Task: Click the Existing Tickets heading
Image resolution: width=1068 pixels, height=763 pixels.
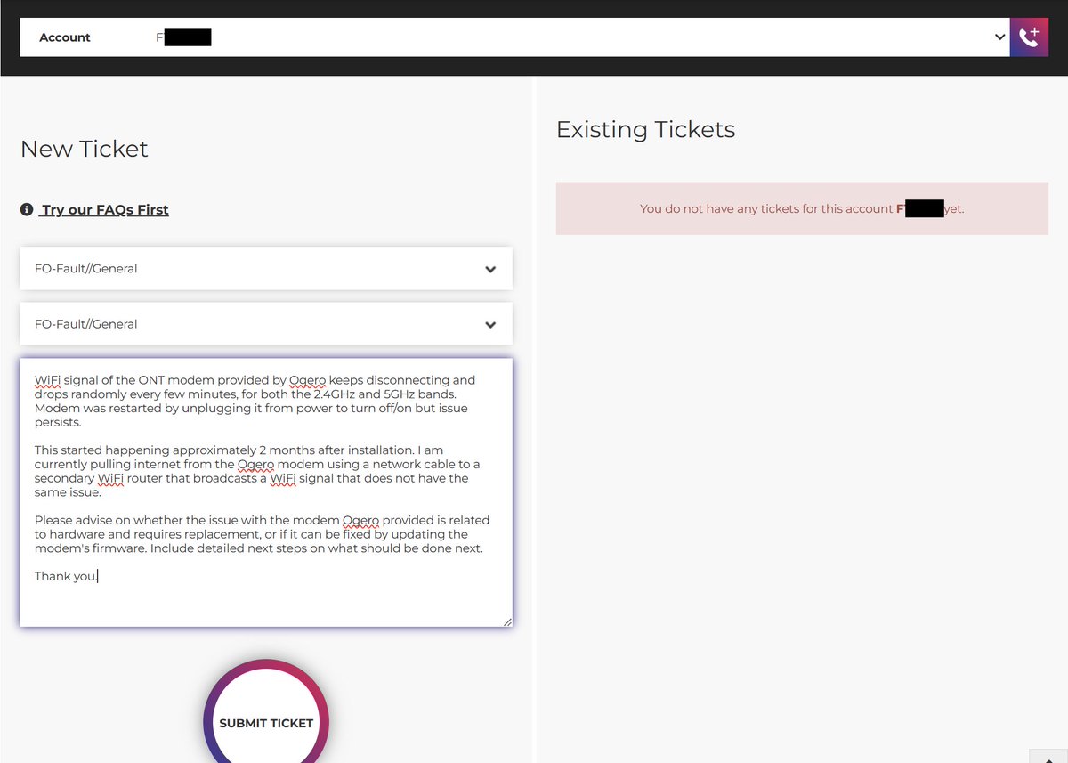Action: coord(646,130)
